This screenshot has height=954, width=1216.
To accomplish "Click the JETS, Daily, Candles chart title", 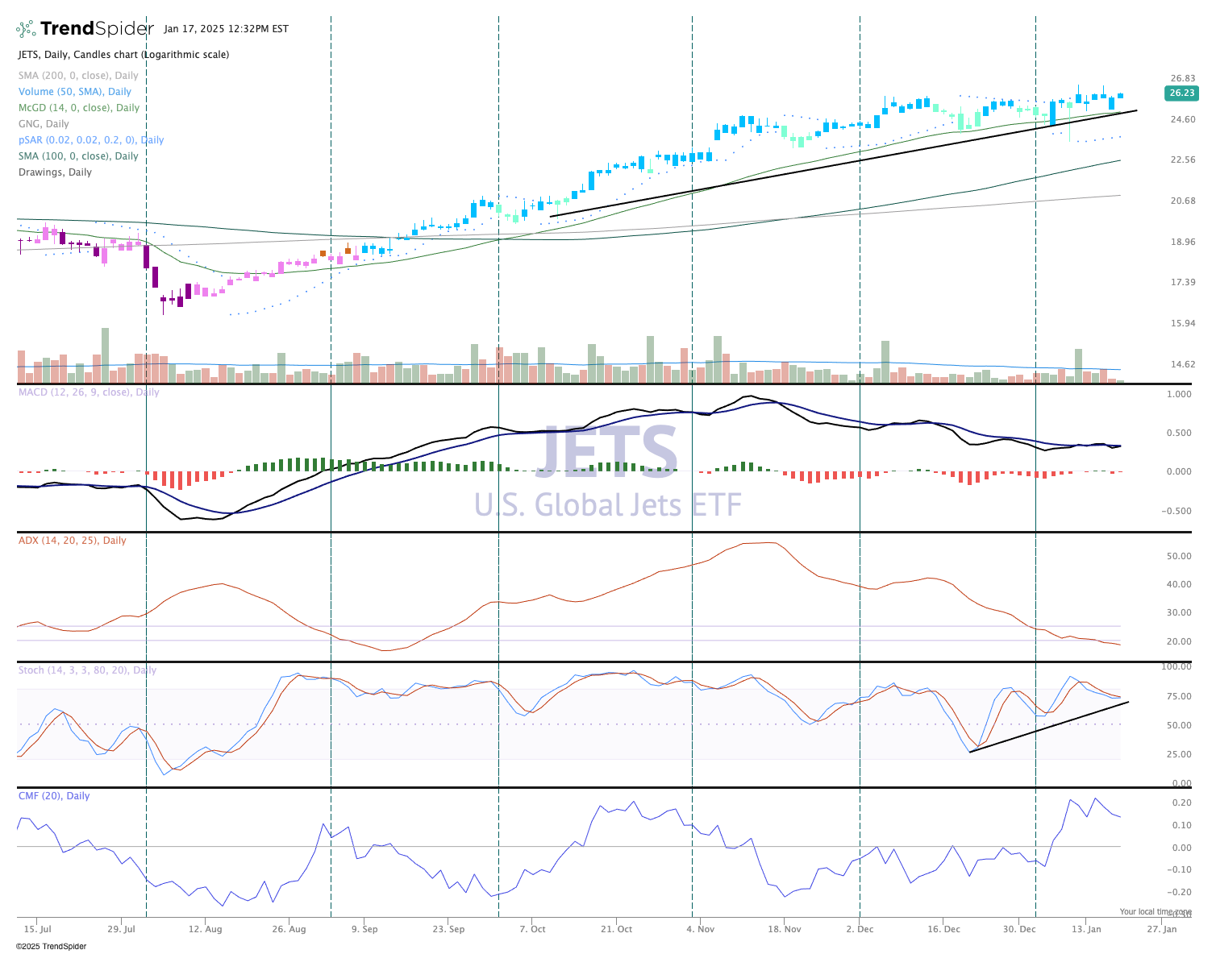I will (x=123, y=55).
